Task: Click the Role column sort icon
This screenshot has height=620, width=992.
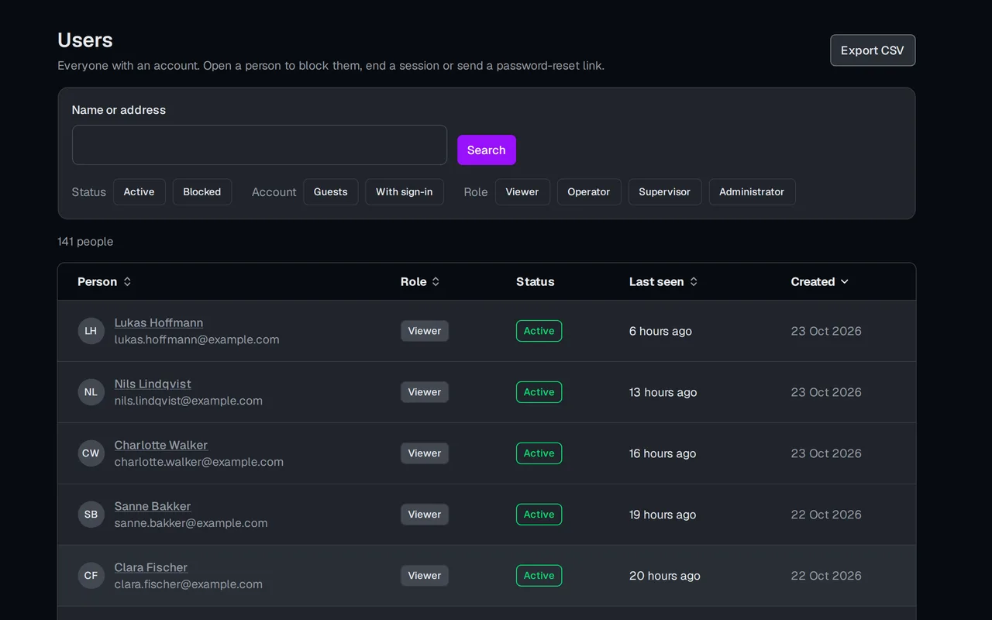Action: pos(436,281)
